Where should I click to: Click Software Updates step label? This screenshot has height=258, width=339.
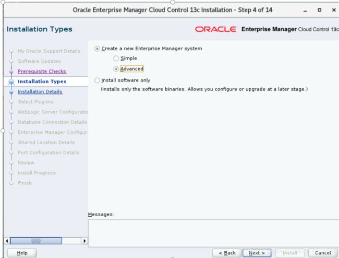[x=39, y=61]
